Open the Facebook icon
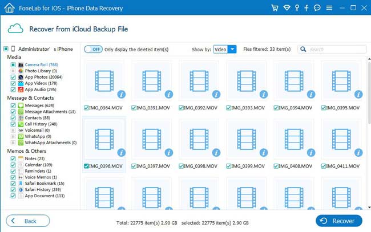 coord(306,8)
